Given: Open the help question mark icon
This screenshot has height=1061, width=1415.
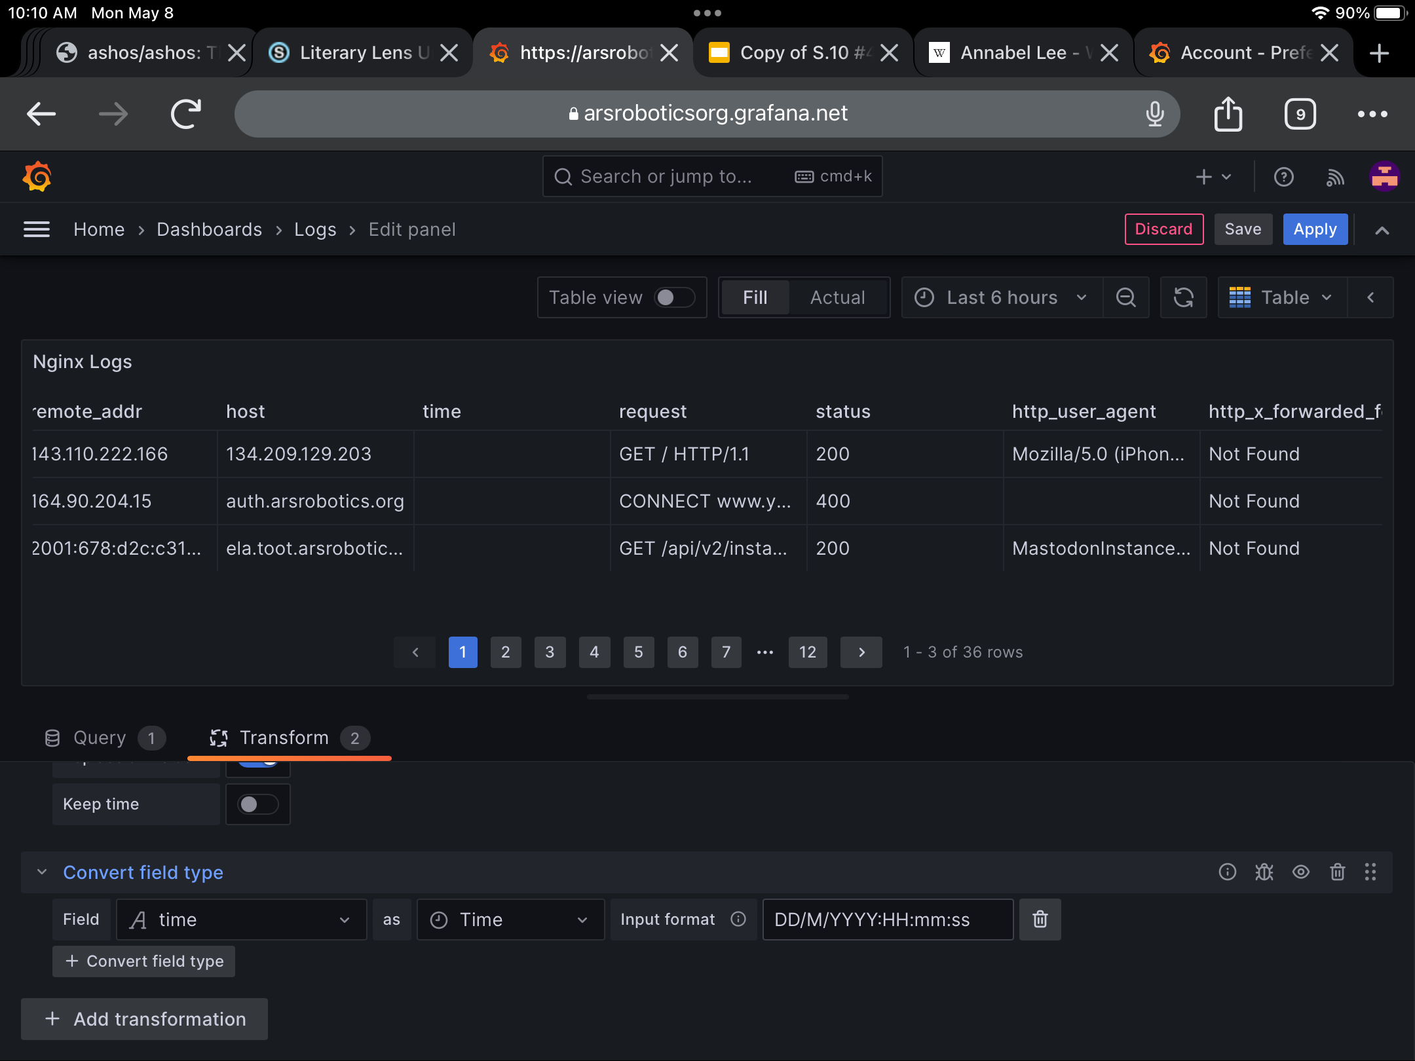Looking at the screenshot, I should pyautogui.click(x=1283, y=177).
